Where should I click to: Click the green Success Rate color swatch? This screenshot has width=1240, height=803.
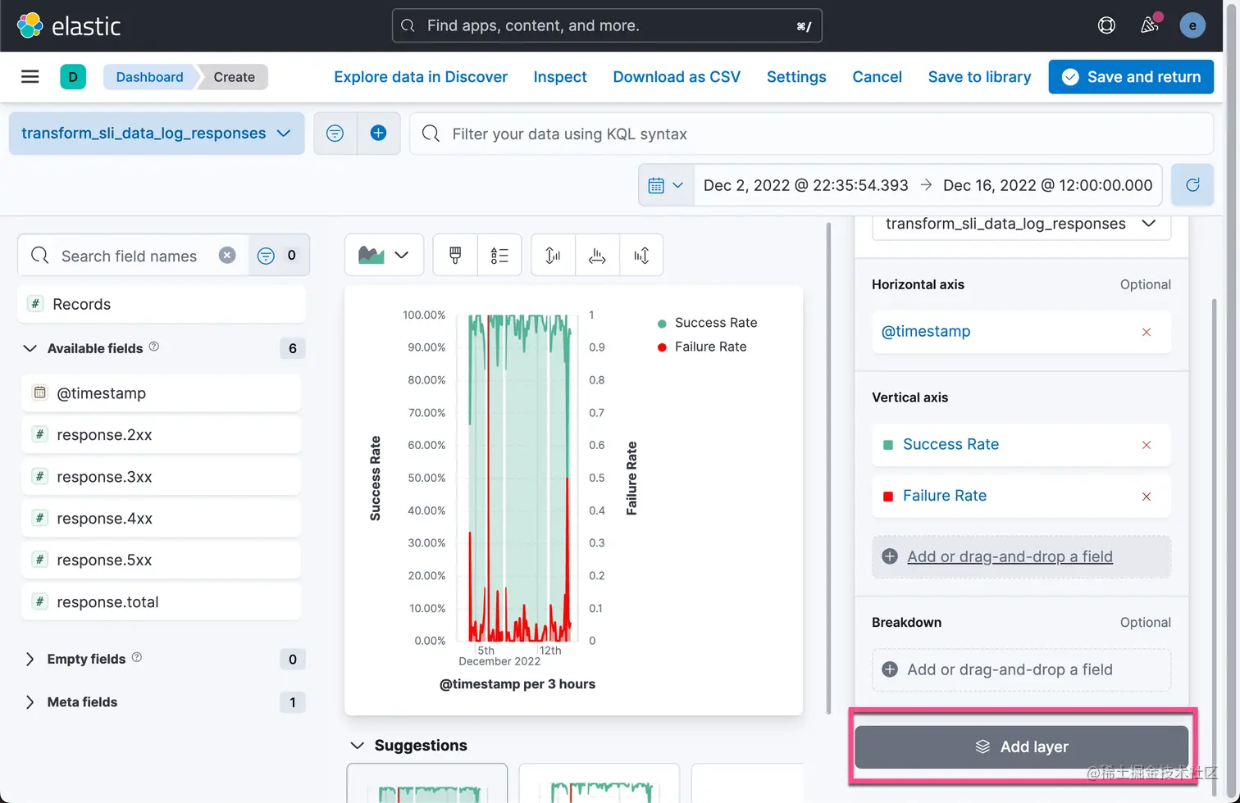(x=887, y=445)
